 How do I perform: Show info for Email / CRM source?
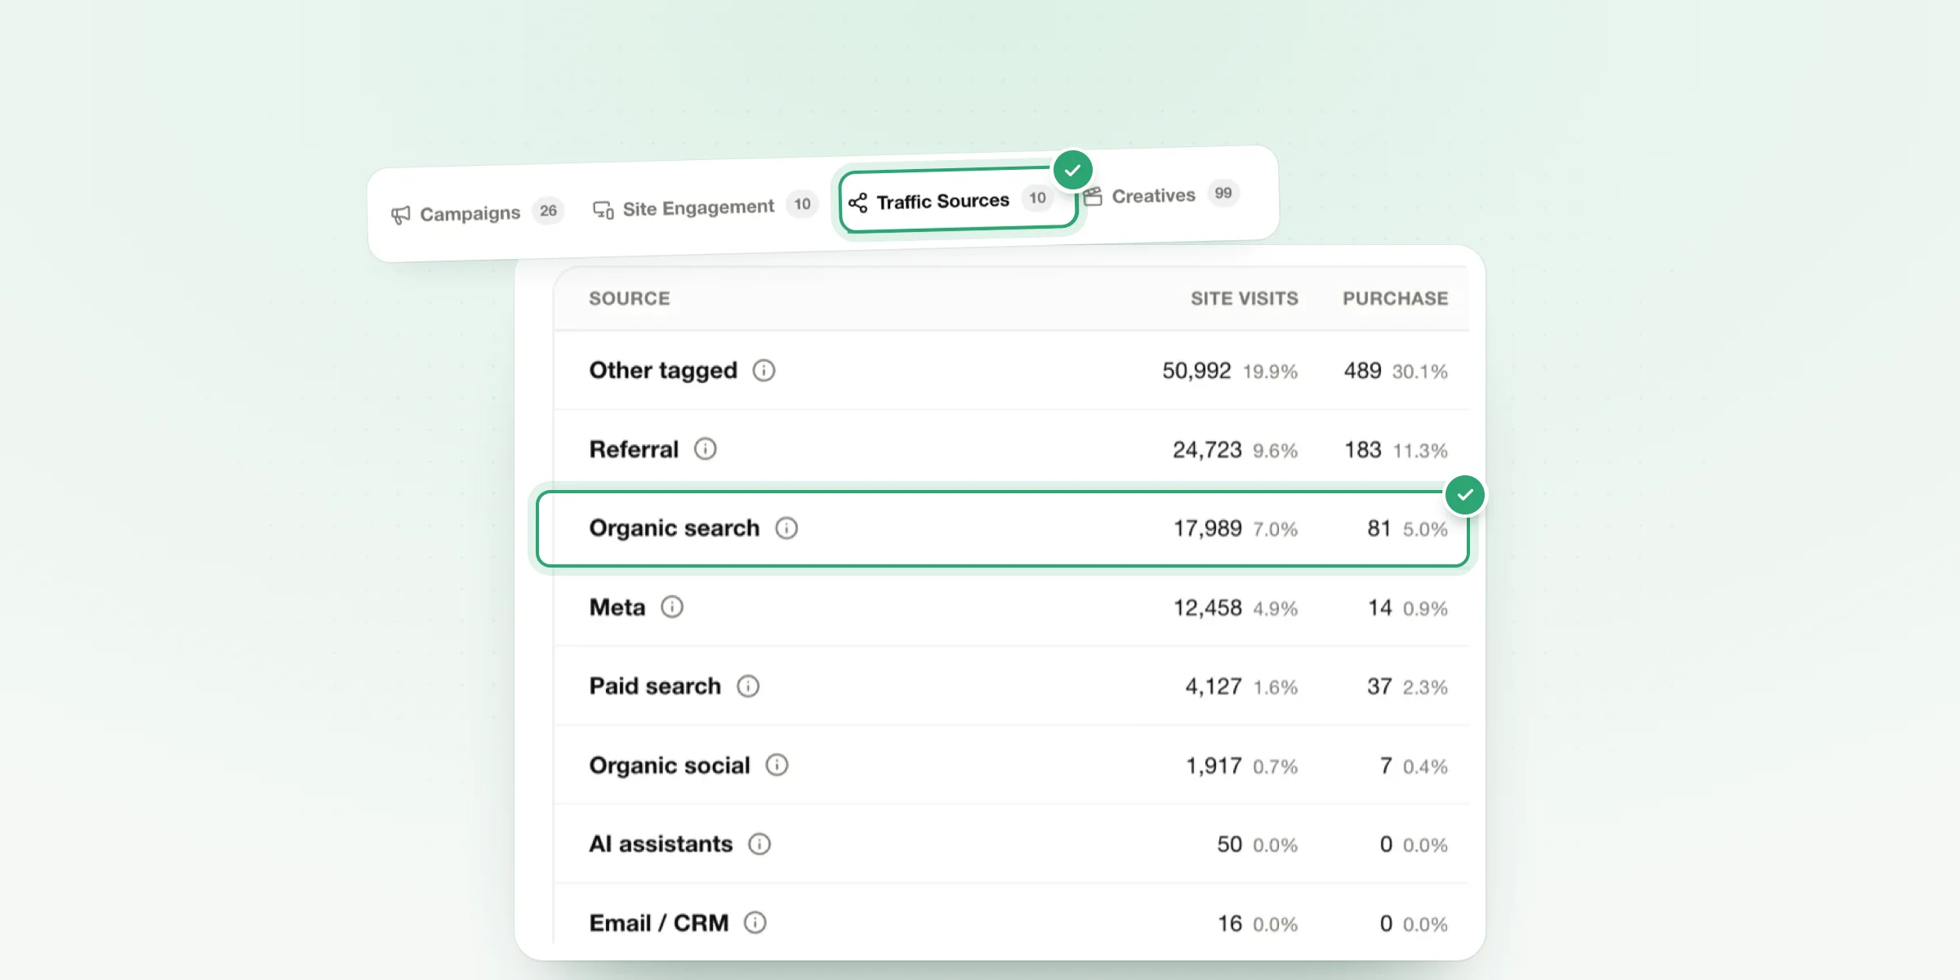(755, 923)
